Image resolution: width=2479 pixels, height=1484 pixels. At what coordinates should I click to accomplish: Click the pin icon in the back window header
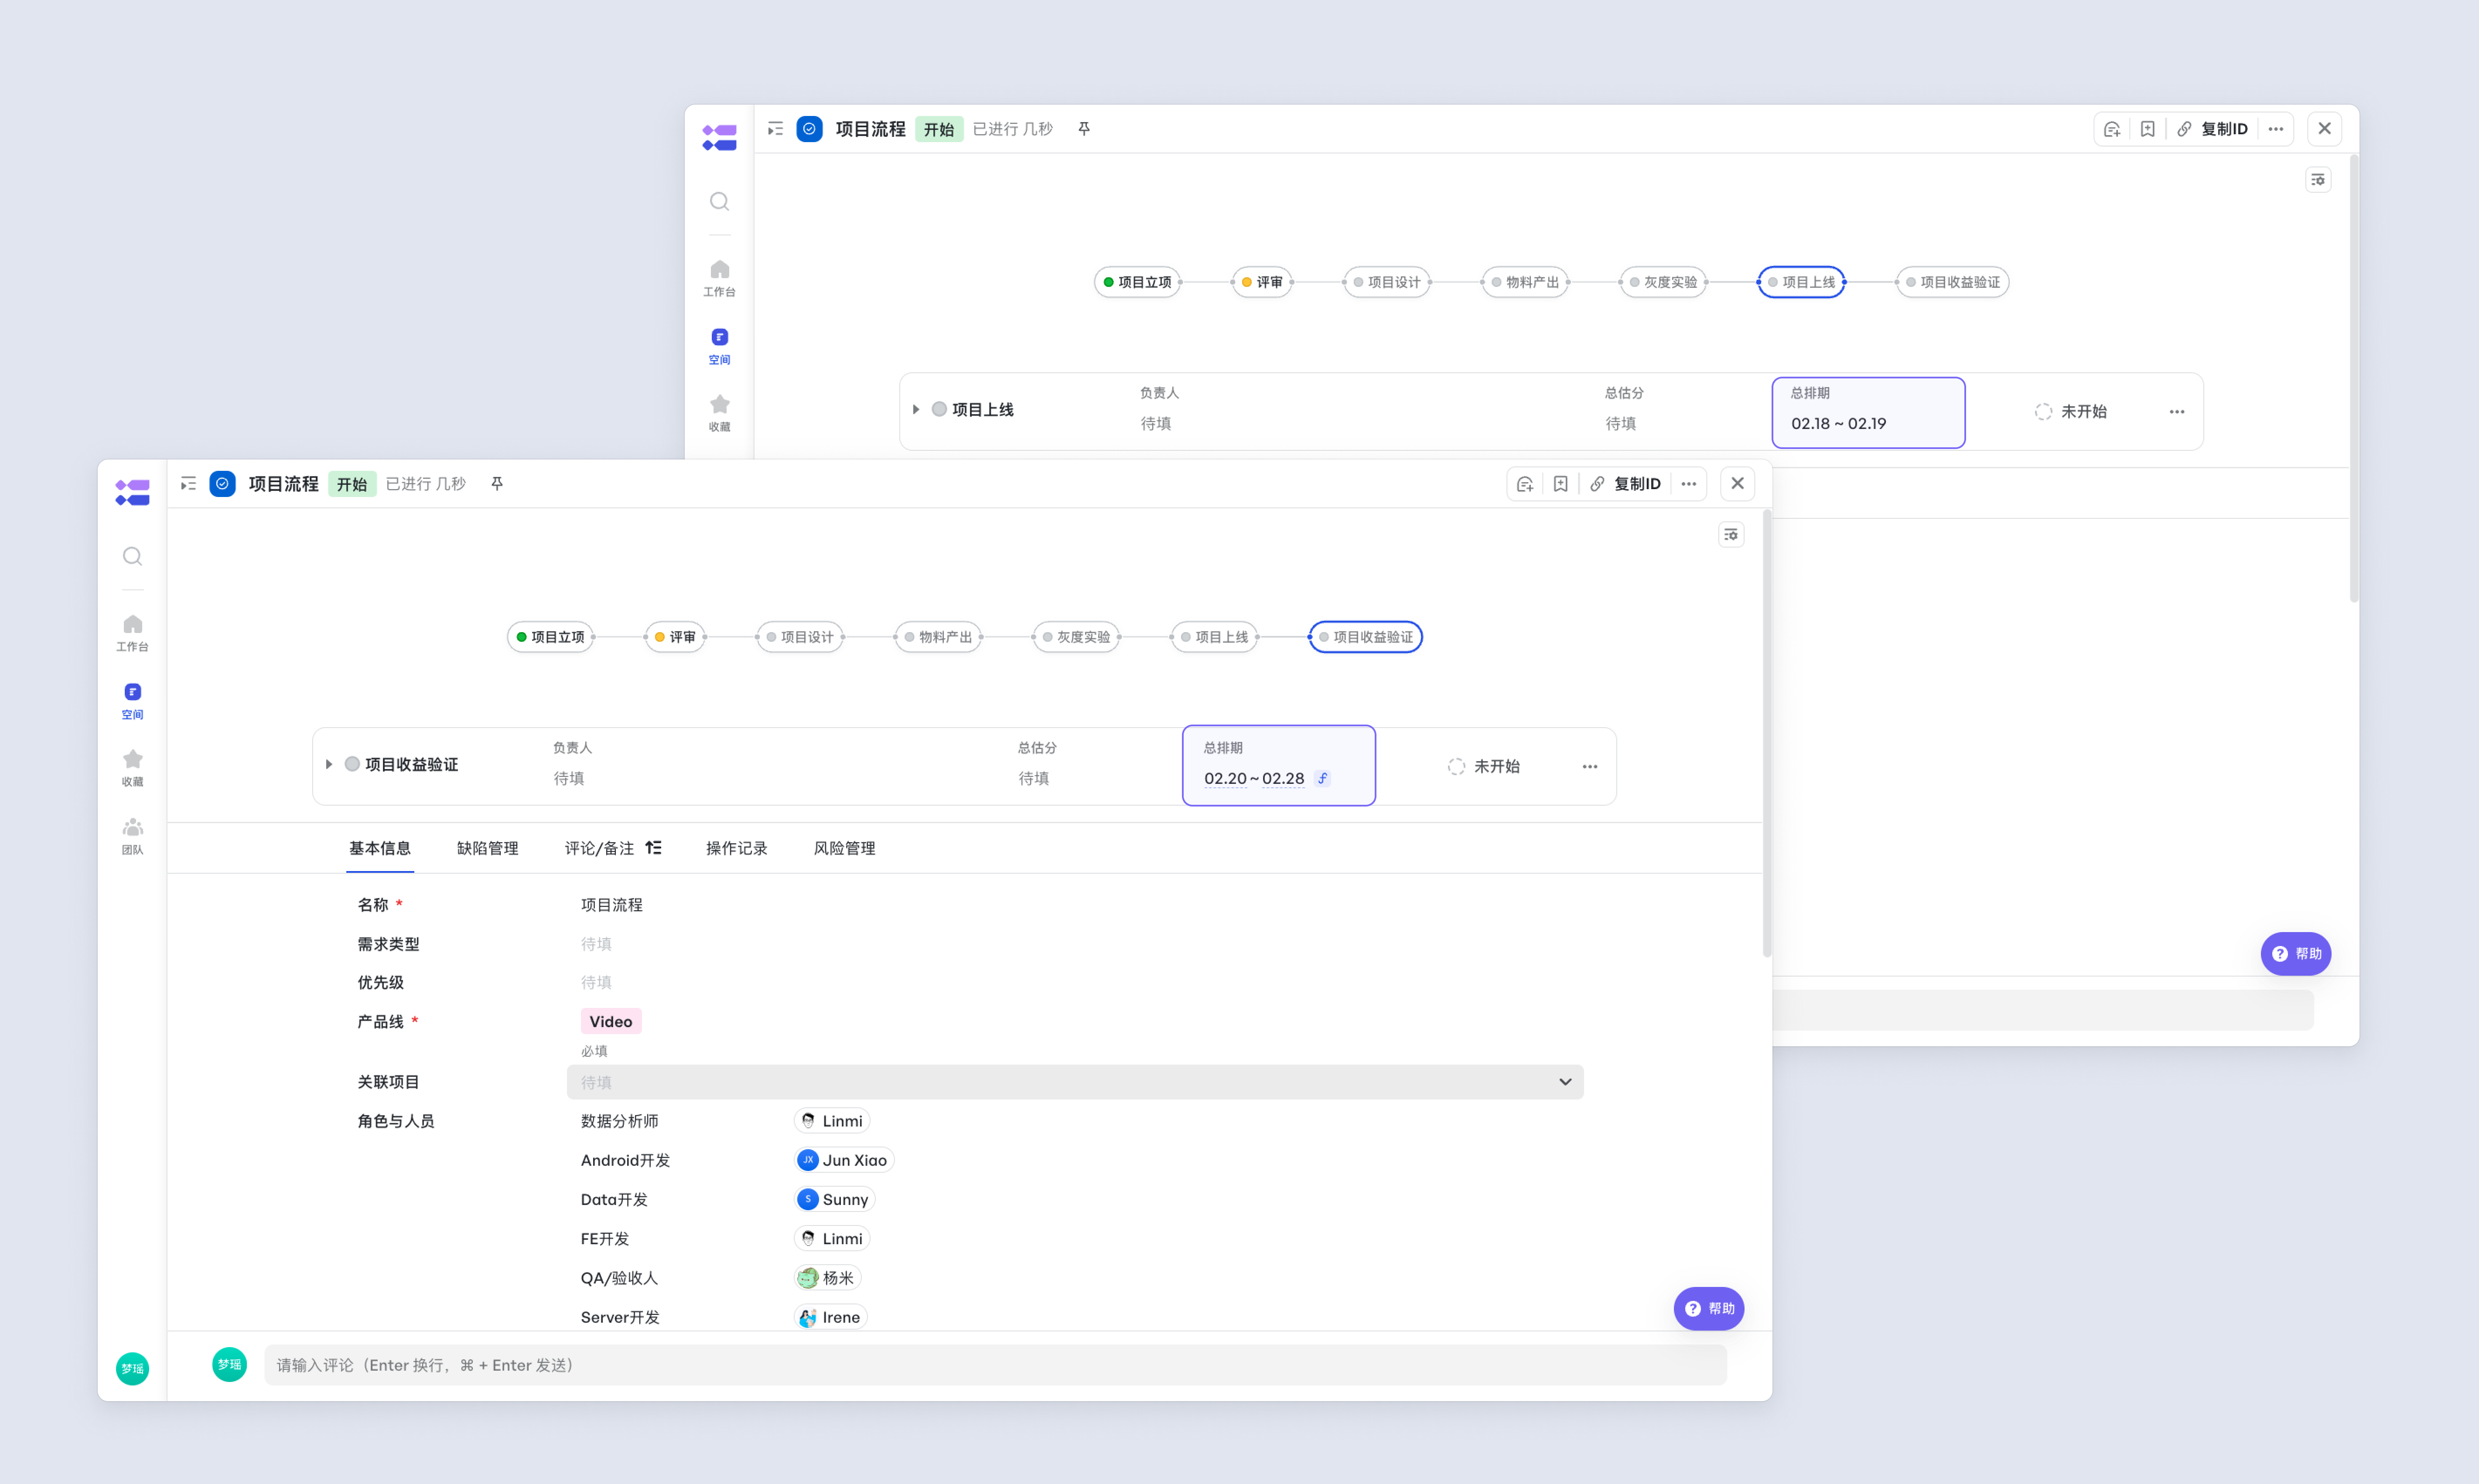(x=1084, y=129)
